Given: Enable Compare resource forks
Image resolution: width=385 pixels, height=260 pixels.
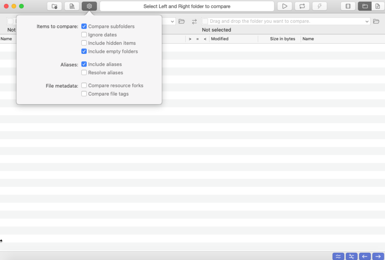Looking at the screenshot, I should (x=84, y=85).
